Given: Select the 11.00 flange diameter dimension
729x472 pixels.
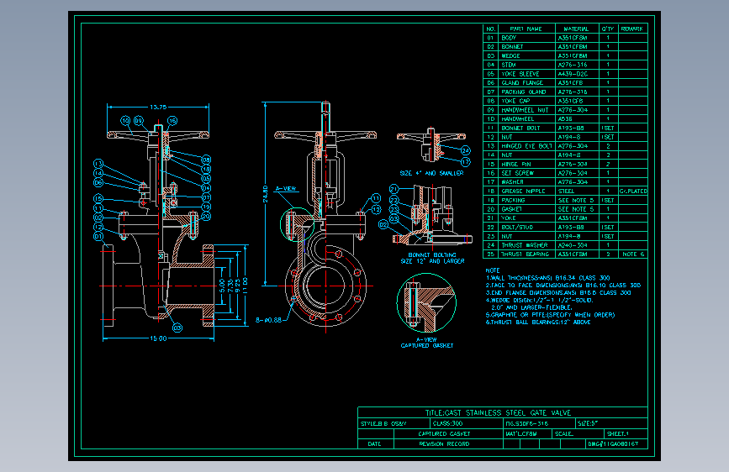Looking at the screenshot, I should click(245, 285).
